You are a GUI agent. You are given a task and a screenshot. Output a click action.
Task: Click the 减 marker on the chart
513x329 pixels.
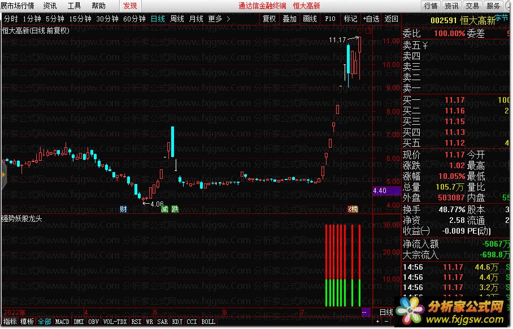164,209
